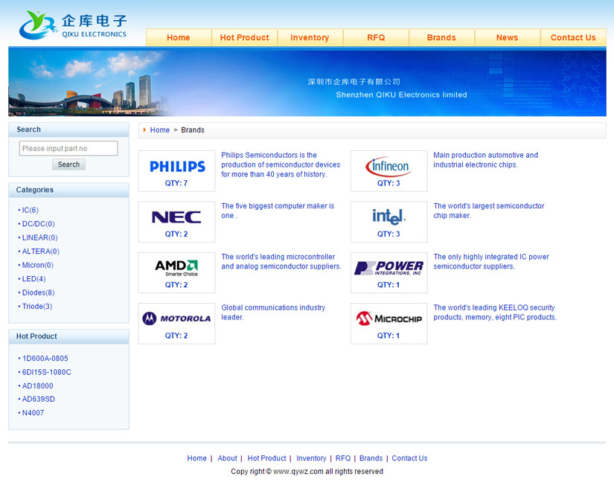
Task: Choose the Intel brand logo
Action: 388,217
